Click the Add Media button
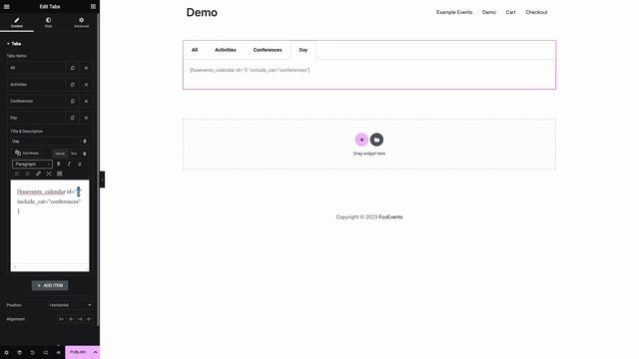639x359 pixels. 27,153
